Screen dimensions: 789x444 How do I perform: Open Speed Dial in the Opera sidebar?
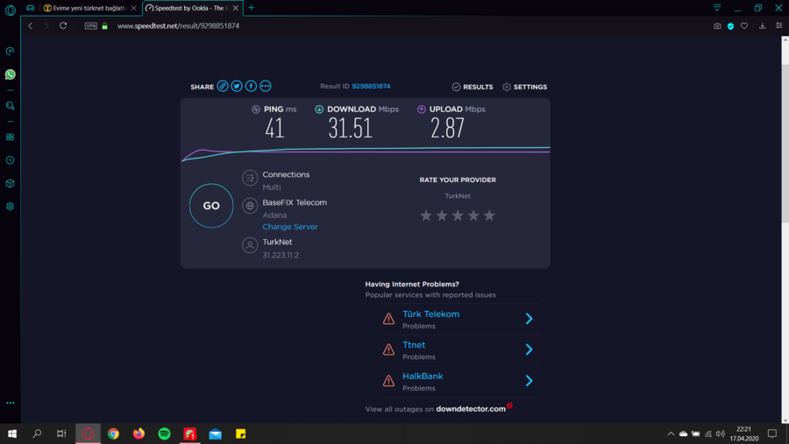tap(10, 52)
